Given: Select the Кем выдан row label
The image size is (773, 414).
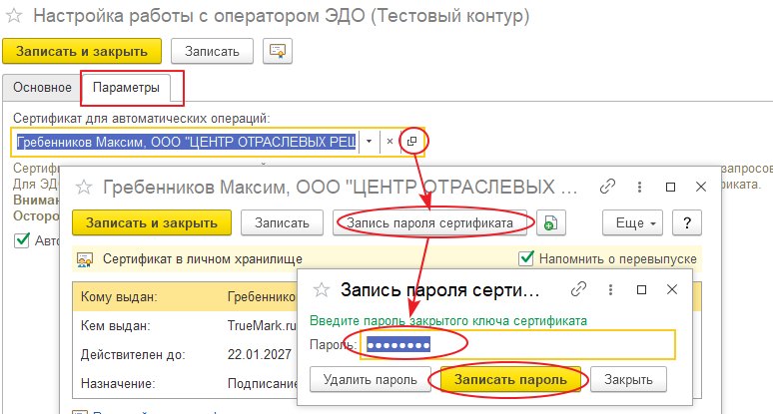Looking at the screenshot, I should (x=116, y=325).
